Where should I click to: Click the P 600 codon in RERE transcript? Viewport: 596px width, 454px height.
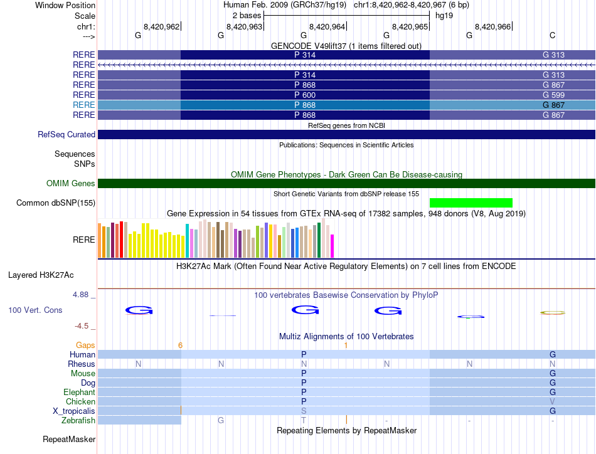305,95
